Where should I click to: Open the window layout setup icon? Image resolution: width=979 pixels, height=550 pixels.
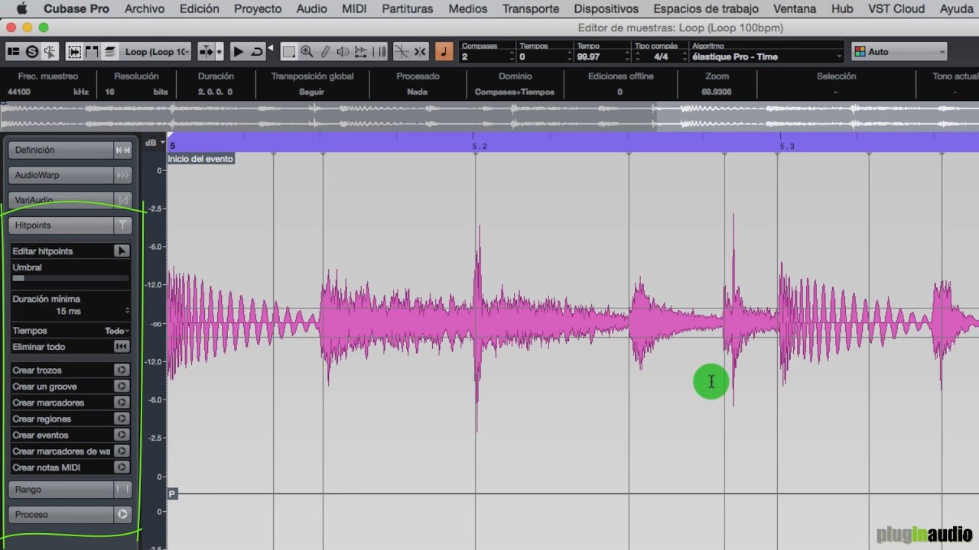[13, 52]
